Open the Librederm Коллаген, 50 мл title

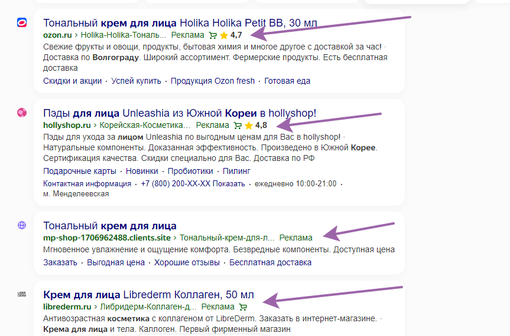point(148,295)
